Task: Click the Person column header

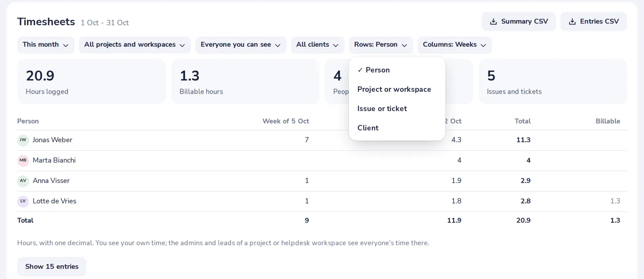Action: click(28, 121)
